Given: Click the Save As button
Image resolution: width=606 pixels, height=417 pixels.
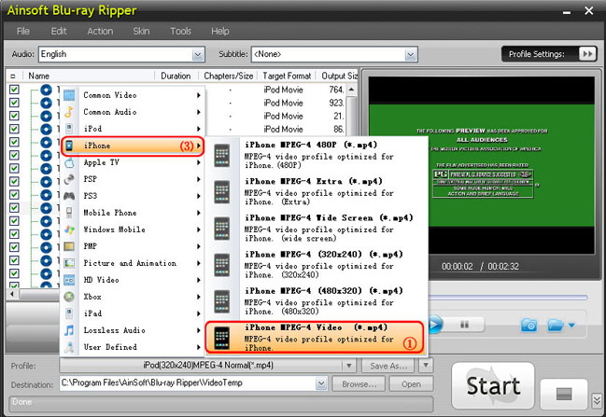Looking at the screenshot, I should (390, 366).
